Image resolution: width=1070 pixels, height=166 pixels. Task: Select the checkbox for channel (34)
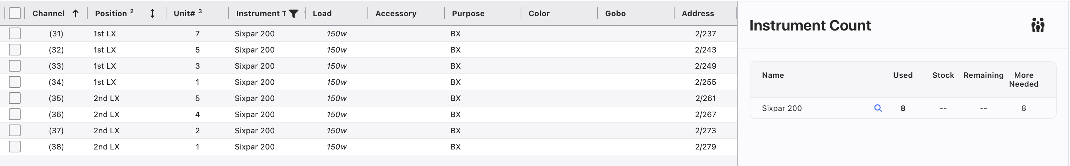(14, 82)
